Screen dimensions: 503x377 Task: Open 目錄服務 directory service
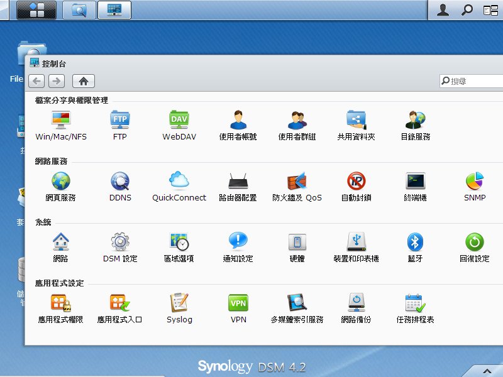point(416,125)
